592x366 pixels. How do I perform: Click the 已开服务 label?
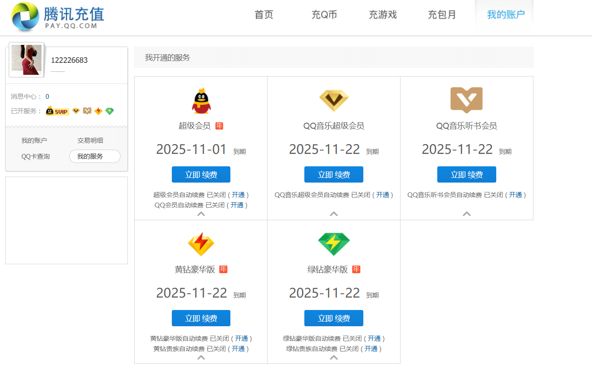pos(27,111)
